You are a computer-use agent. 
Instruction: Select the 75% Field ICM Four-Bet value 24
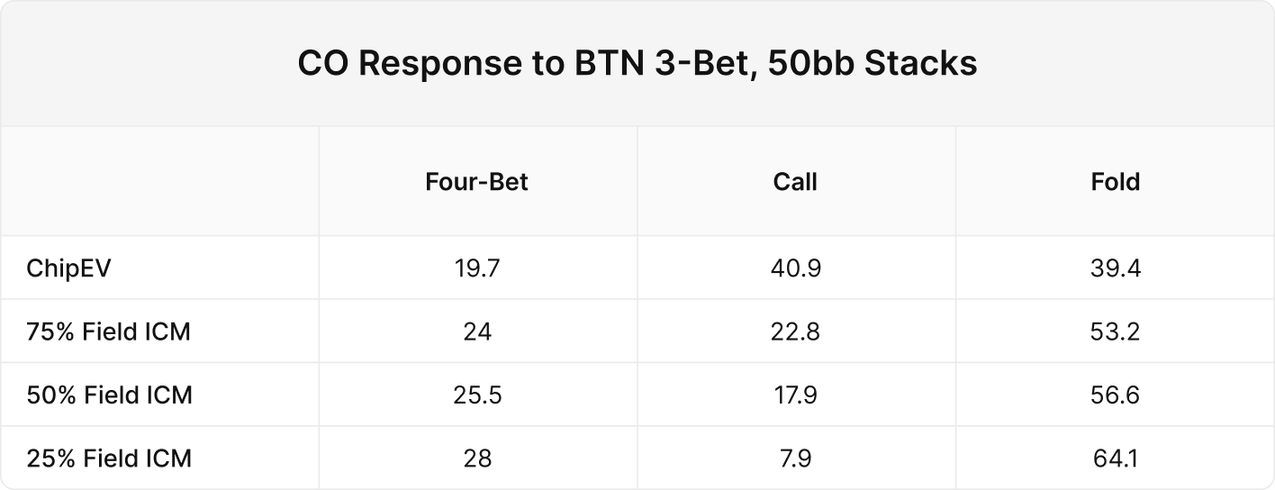click(x=477, y=331)
